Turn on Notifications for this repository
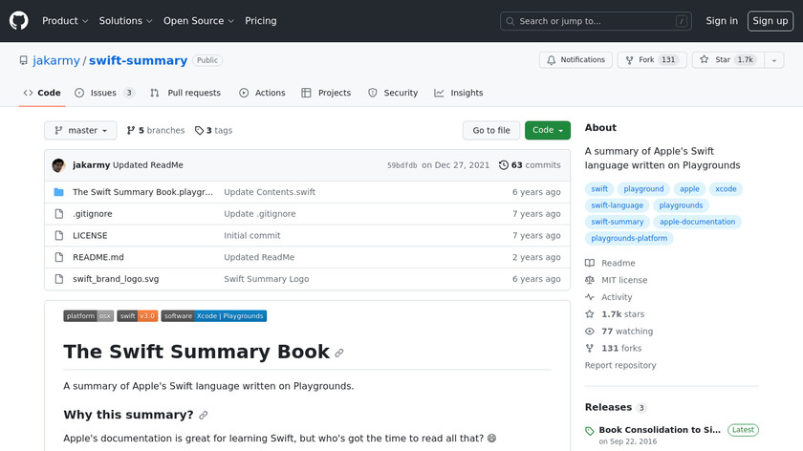 (575, 60)
